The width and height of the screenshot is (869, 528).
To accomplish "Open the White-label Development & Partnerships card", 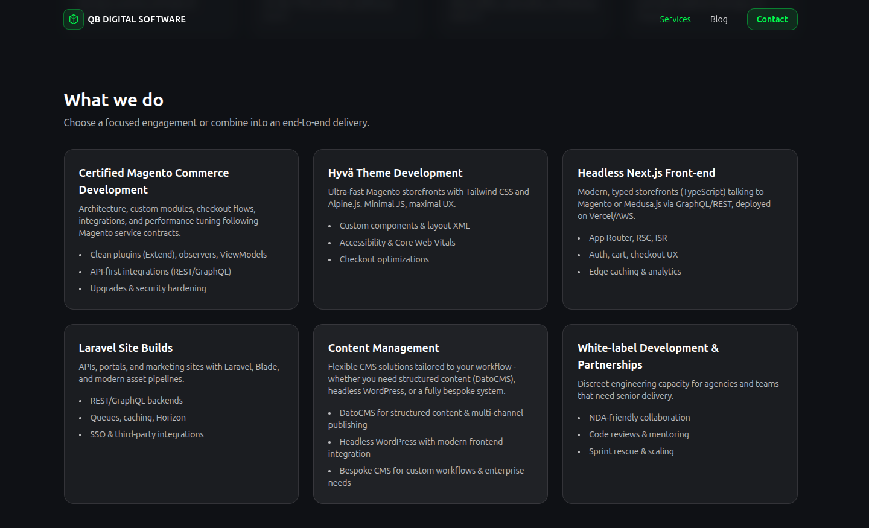I will [680, 414].
